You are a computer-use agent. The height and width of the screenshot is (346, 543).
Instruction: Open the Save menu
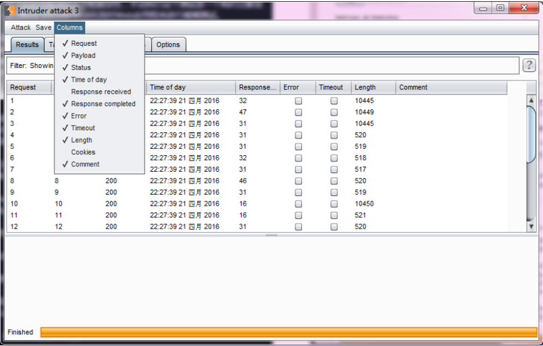pos(43,27)
